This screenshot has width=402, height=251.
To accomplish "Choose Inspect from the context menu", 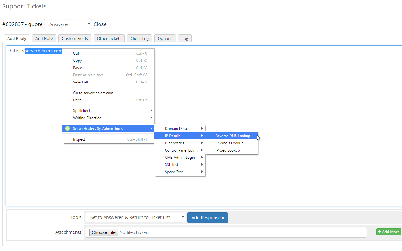I will click(x=108, y=139).
